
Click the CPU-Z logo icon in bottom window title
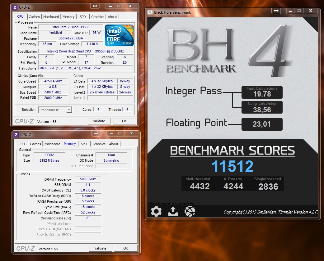(16, 135)
